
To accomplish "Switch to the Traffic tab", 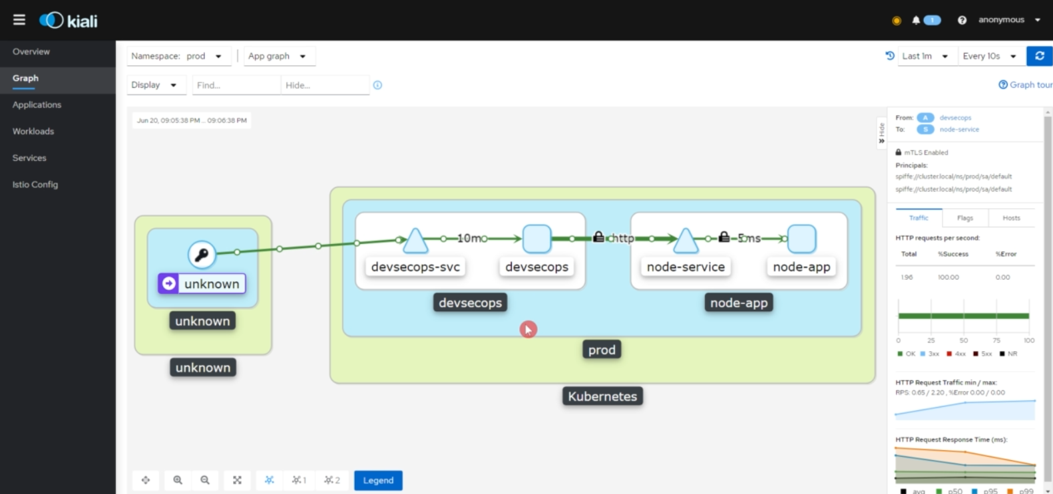I will (919, 218).
